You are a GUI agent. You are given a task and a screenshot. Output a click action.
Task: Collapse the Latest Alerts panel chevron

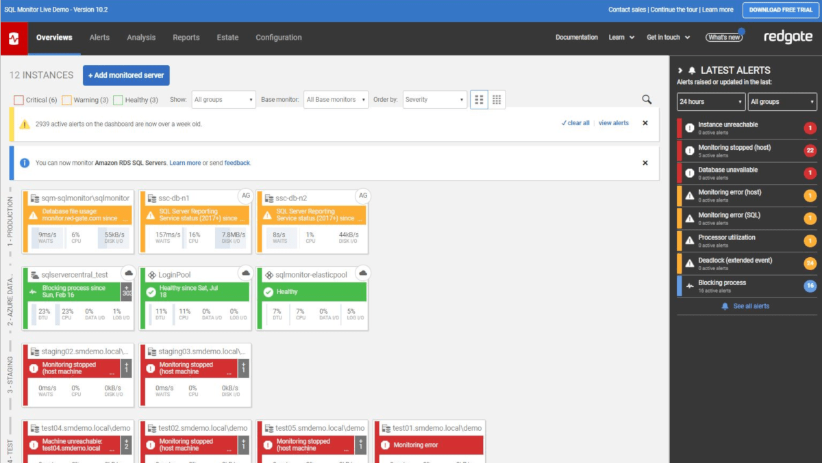pyautogui.click(x=680, y=70)
